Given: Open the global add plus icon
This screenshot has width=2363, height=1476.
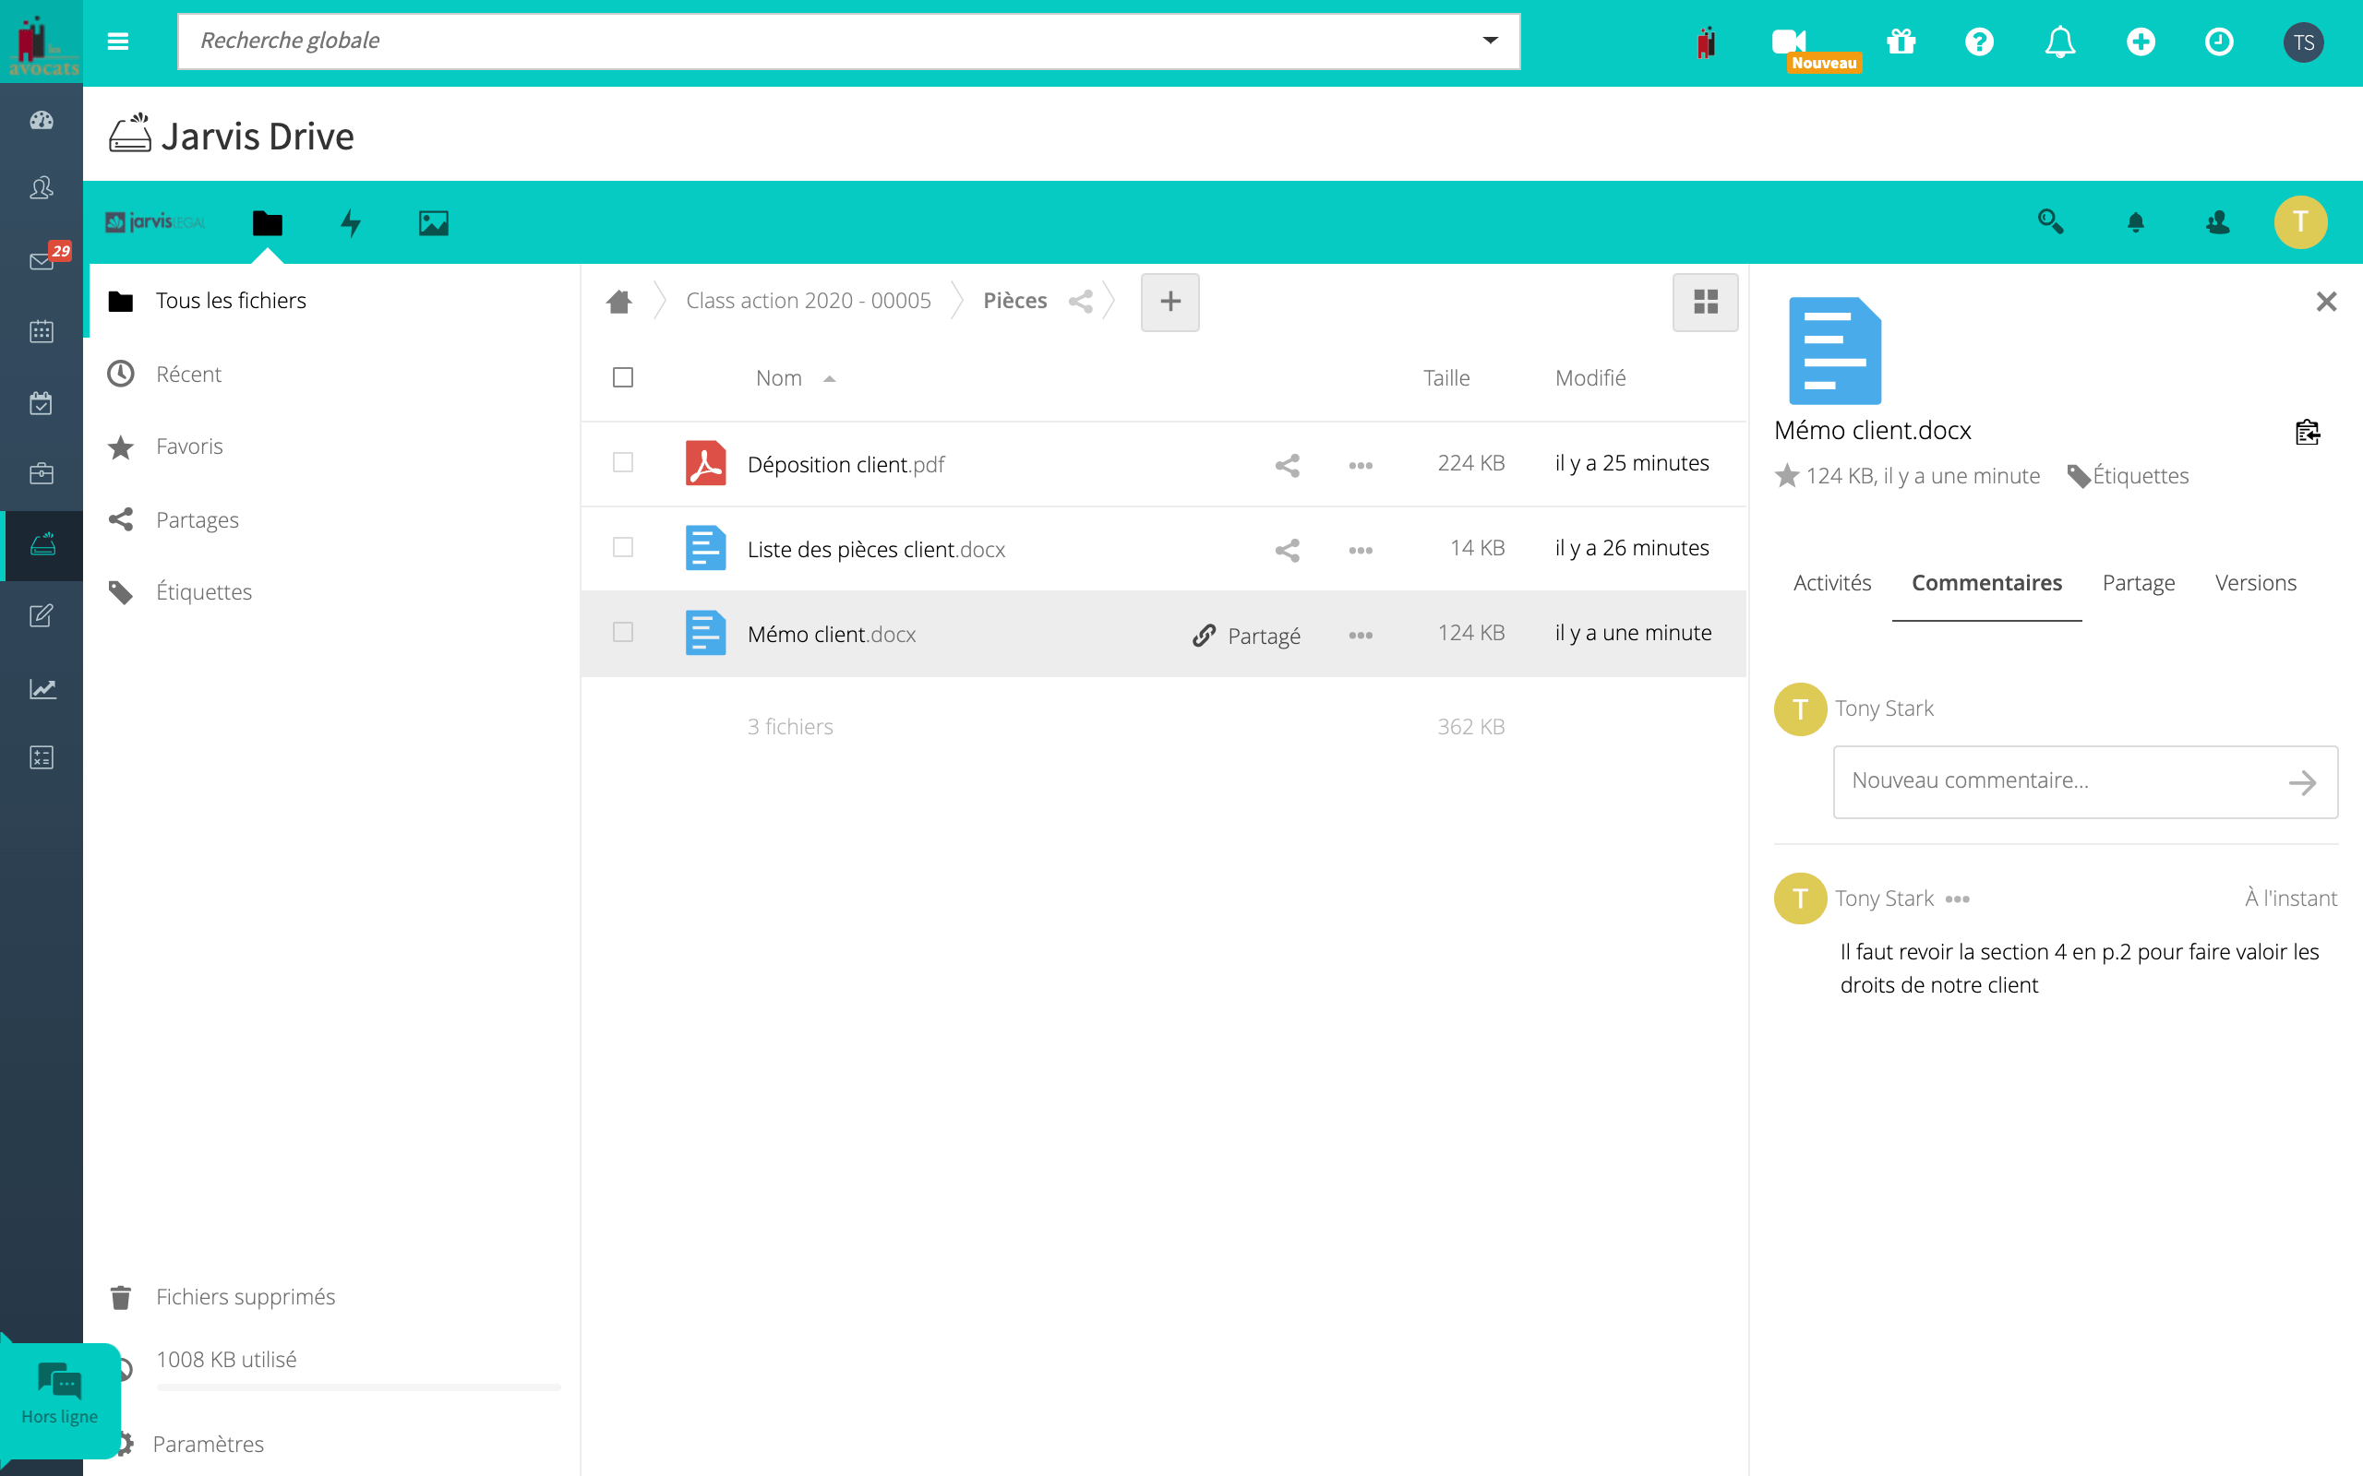Looking at the screenshot, I should 2141,41.
